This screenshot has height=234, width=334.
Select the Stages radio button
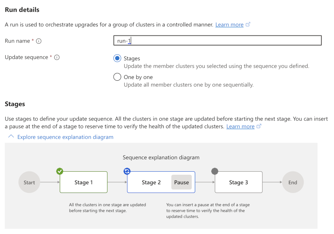click(117, 58)
